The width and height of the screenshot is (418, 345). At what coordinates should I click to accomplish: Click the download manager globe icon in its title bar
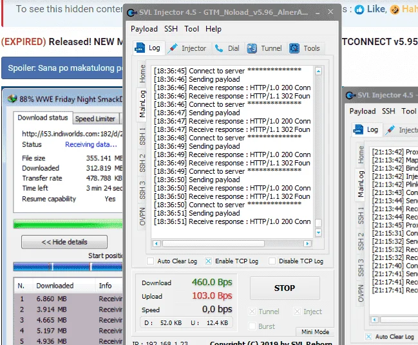(12, 99)
